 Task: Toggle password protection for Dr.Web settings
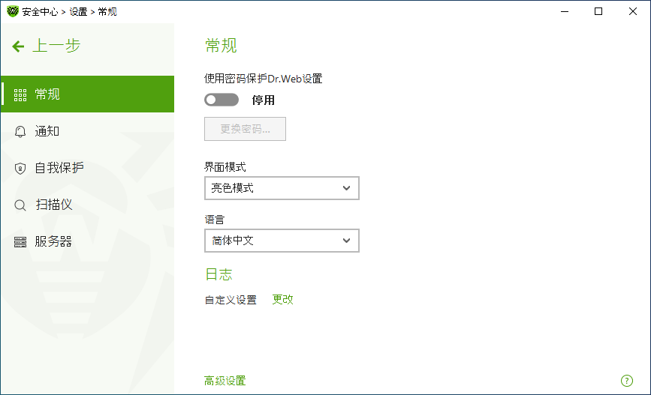(222, 100)
